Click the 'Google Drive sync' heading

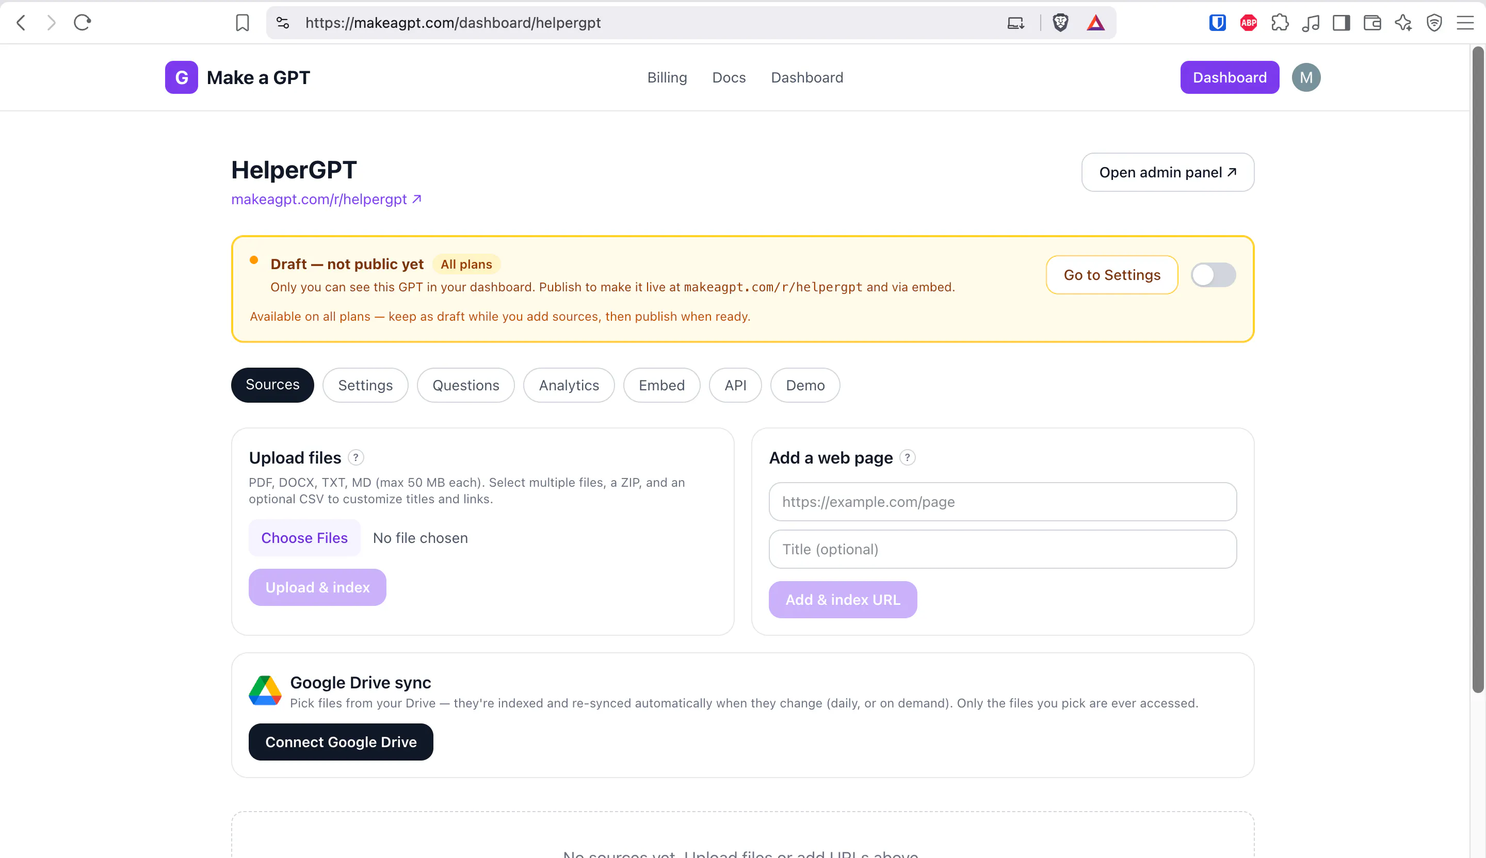360,683
